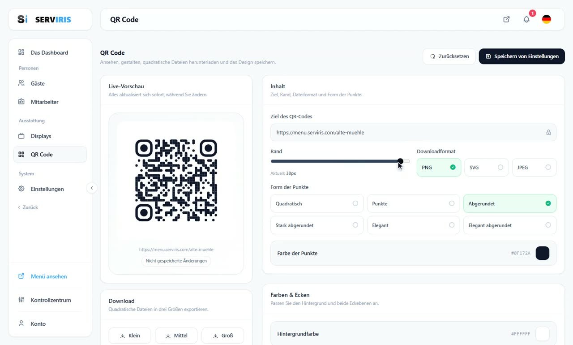
Task: Open the Kontrollzentrum page
Action: [x=50, y=300]
